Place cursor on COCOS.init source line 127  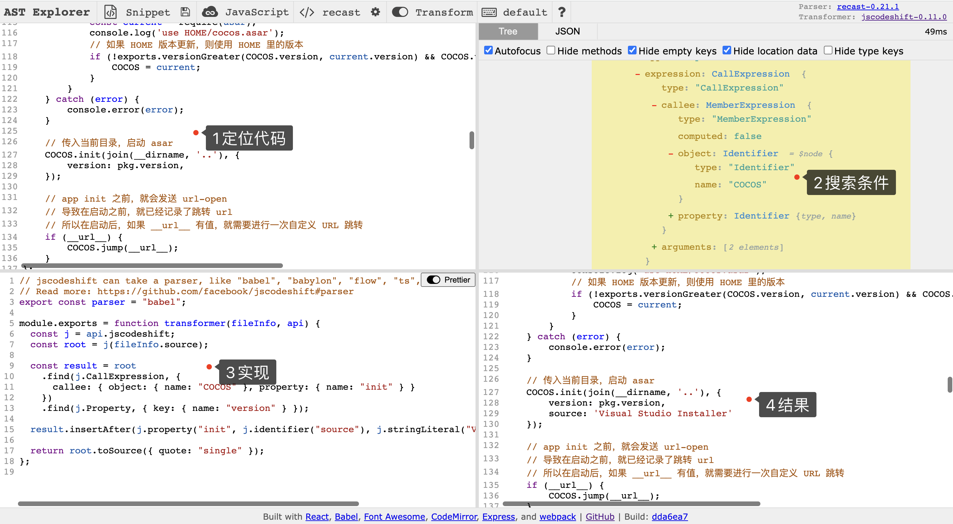tap(142, 155)
